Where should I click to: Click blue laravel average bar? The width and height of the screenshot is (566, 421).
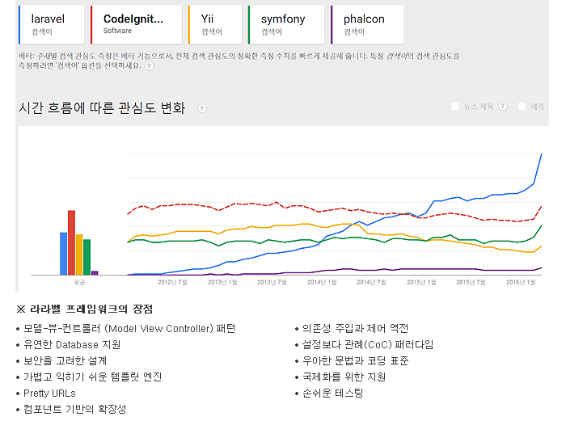tap(64, 254)
